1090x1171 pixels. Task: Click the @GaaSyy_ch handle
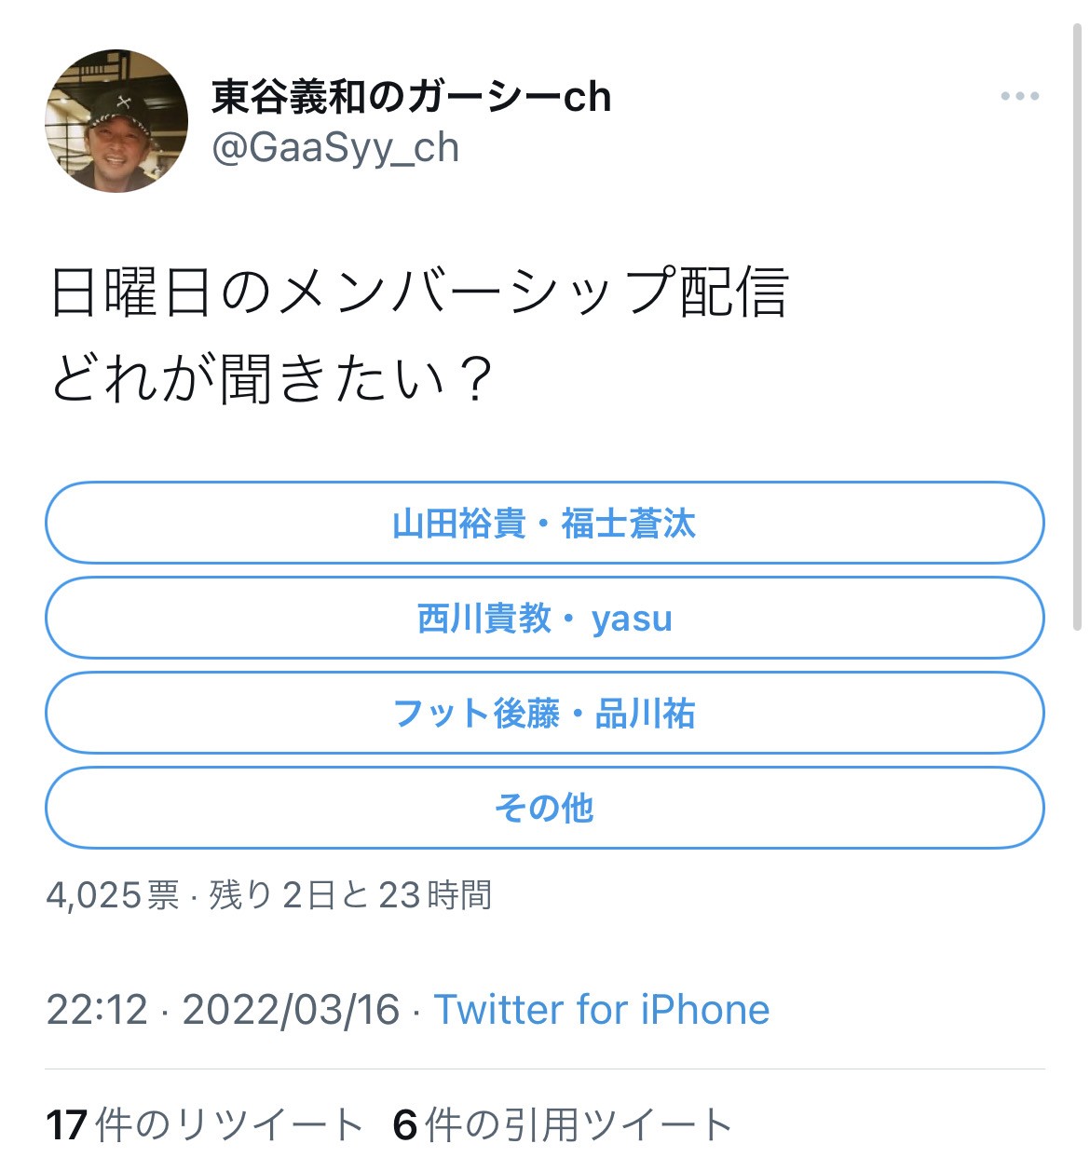tap(335, 148)
